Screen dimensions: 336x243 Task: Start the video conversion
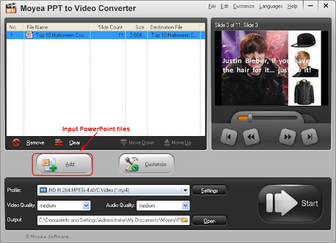tap(290, 203)
